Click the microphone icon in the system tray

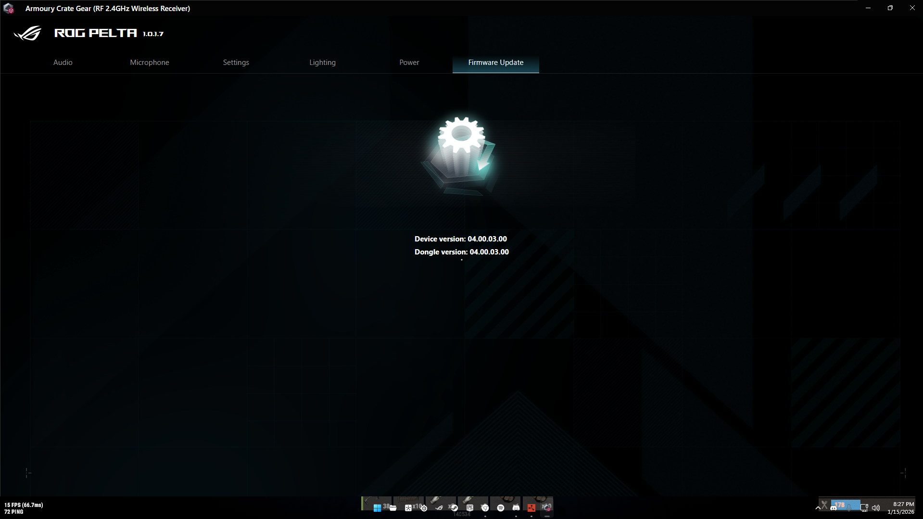tap(849, 508)
